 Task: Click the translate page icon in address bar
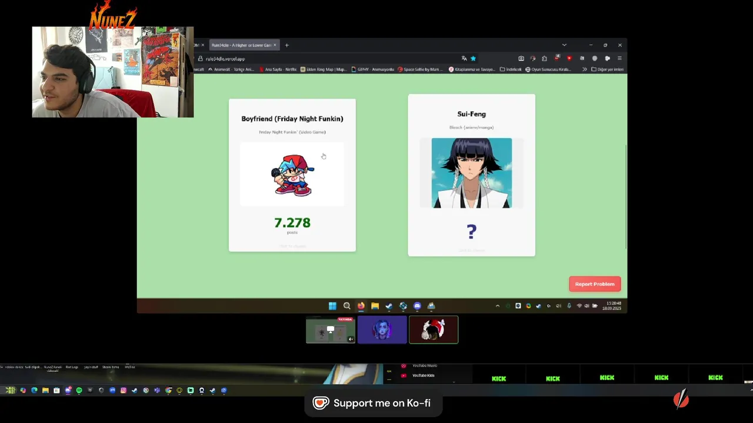(464, 59)
